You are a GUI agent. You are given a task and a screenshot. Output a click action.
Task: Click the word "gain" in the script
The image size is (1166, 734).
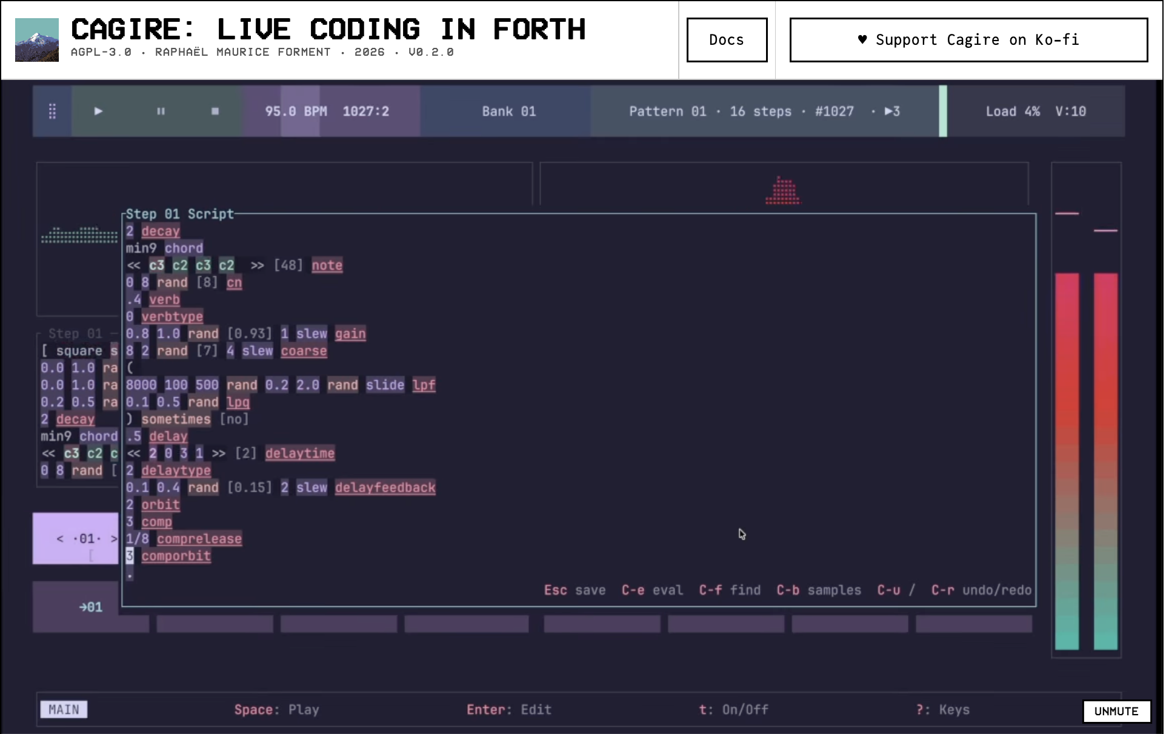351,334
